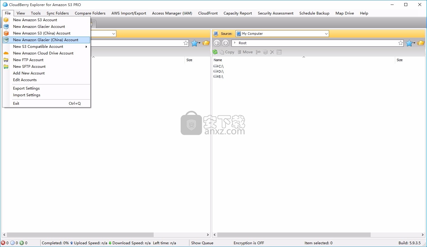Click the forward arrow in the right pane
This screenshot has height=247, width=427.
click(225, 43)
